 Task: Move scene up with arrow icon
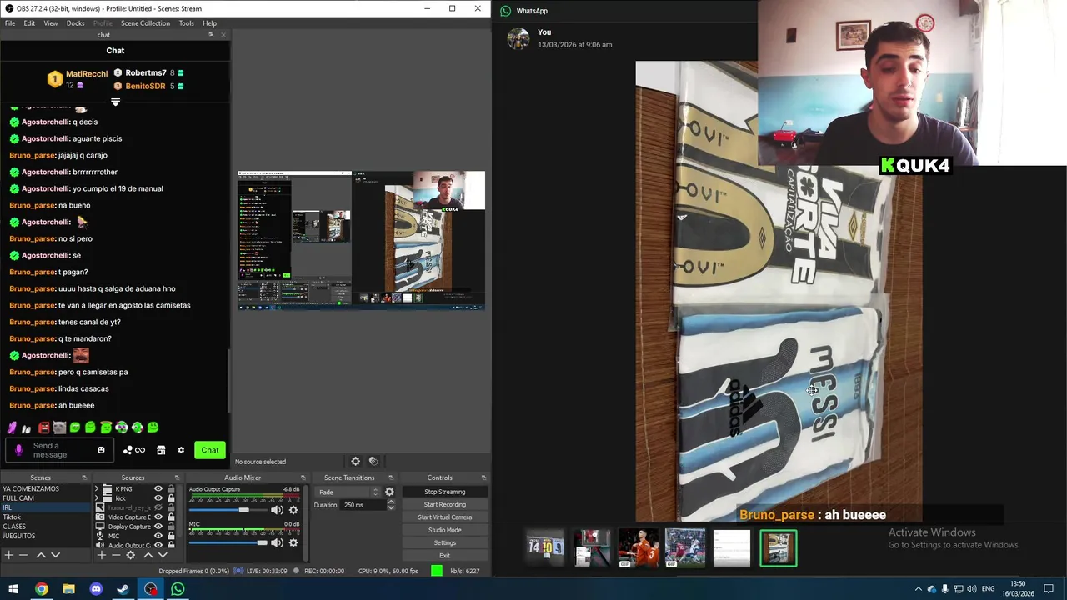[x=41, y=555]
